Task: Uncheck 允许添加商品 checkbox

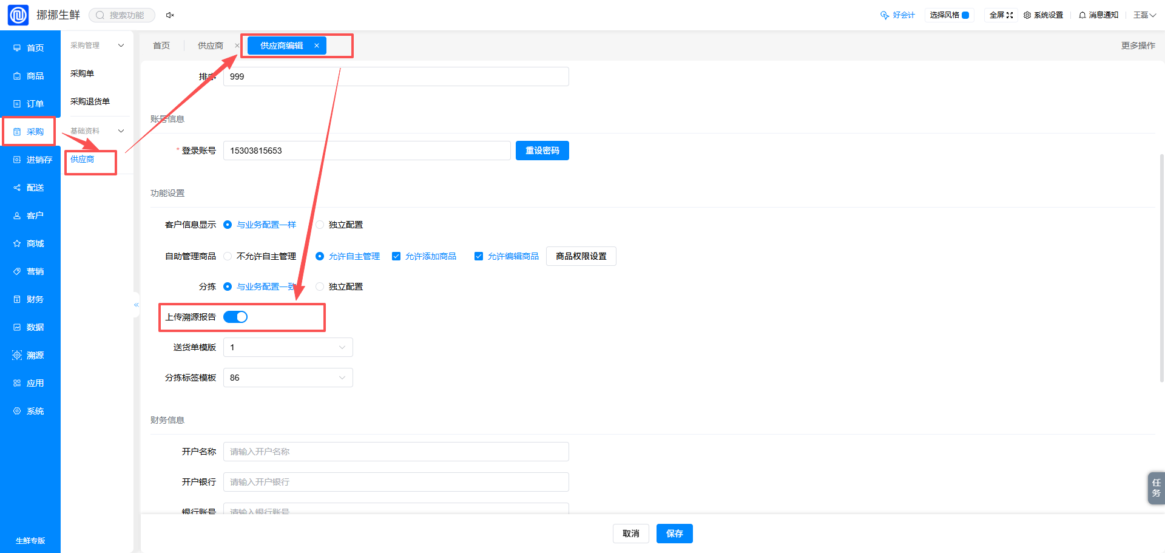Action: coord(396,256)
